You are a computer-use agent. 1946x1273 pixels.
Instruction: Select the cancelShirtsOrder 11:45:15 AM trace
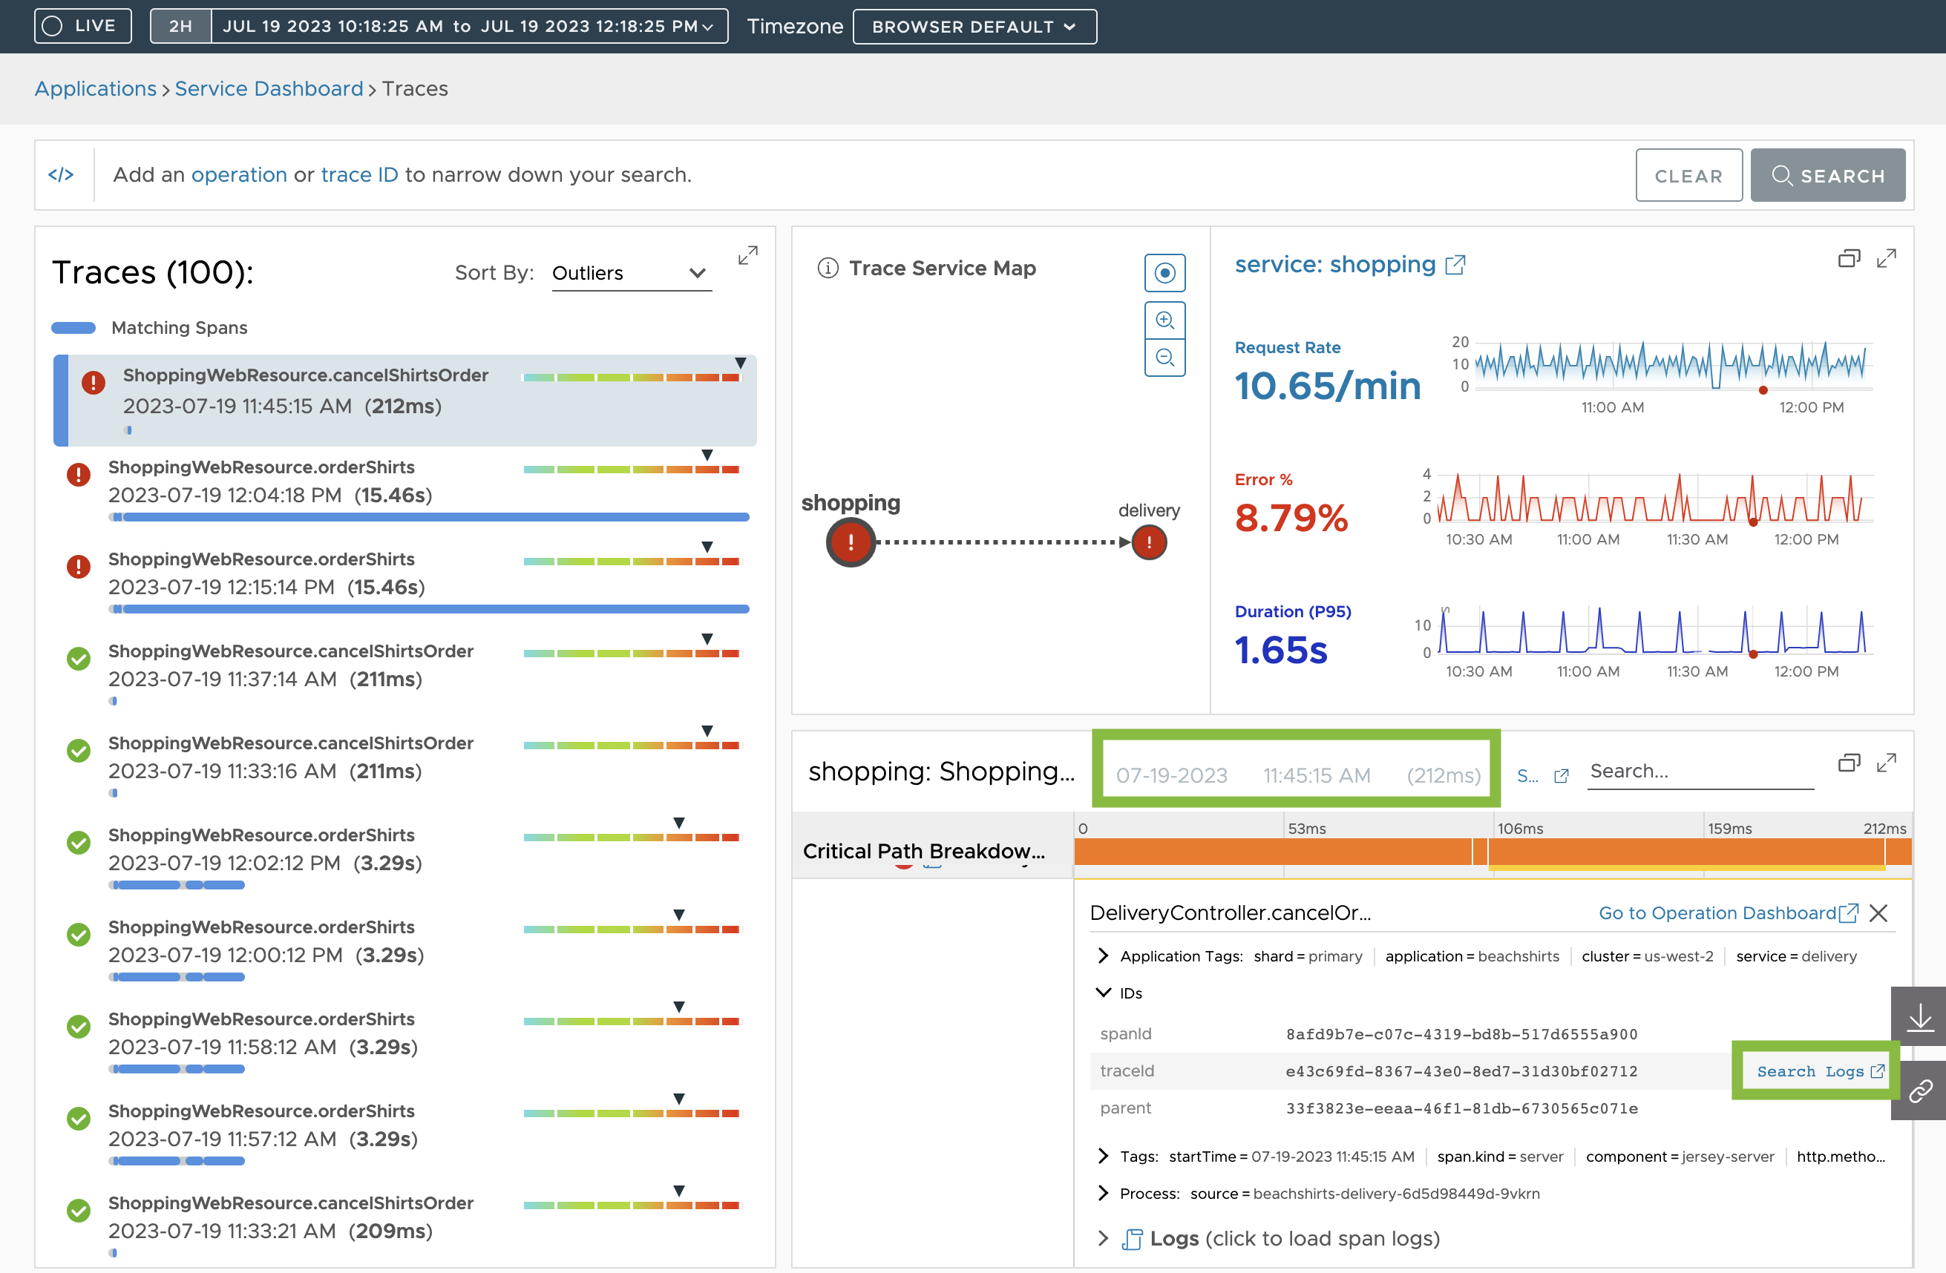coord(404,401)
